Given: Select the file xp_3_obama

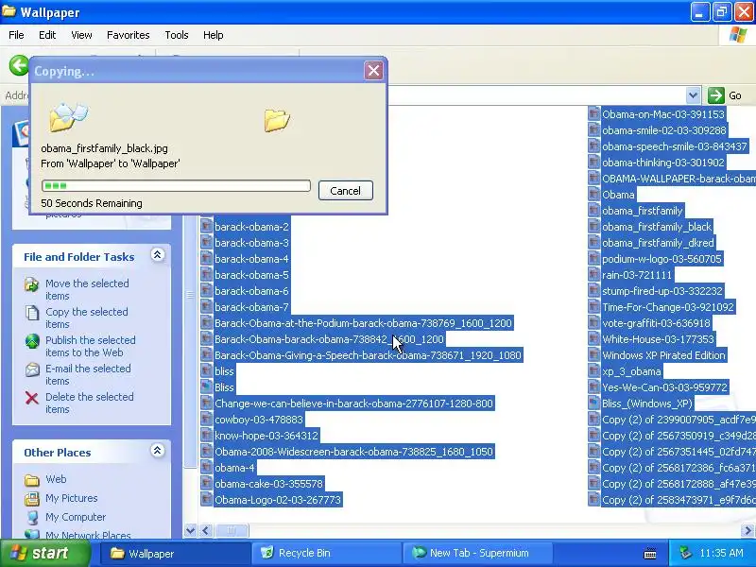Looking at the screenshot, I should 631,371.
